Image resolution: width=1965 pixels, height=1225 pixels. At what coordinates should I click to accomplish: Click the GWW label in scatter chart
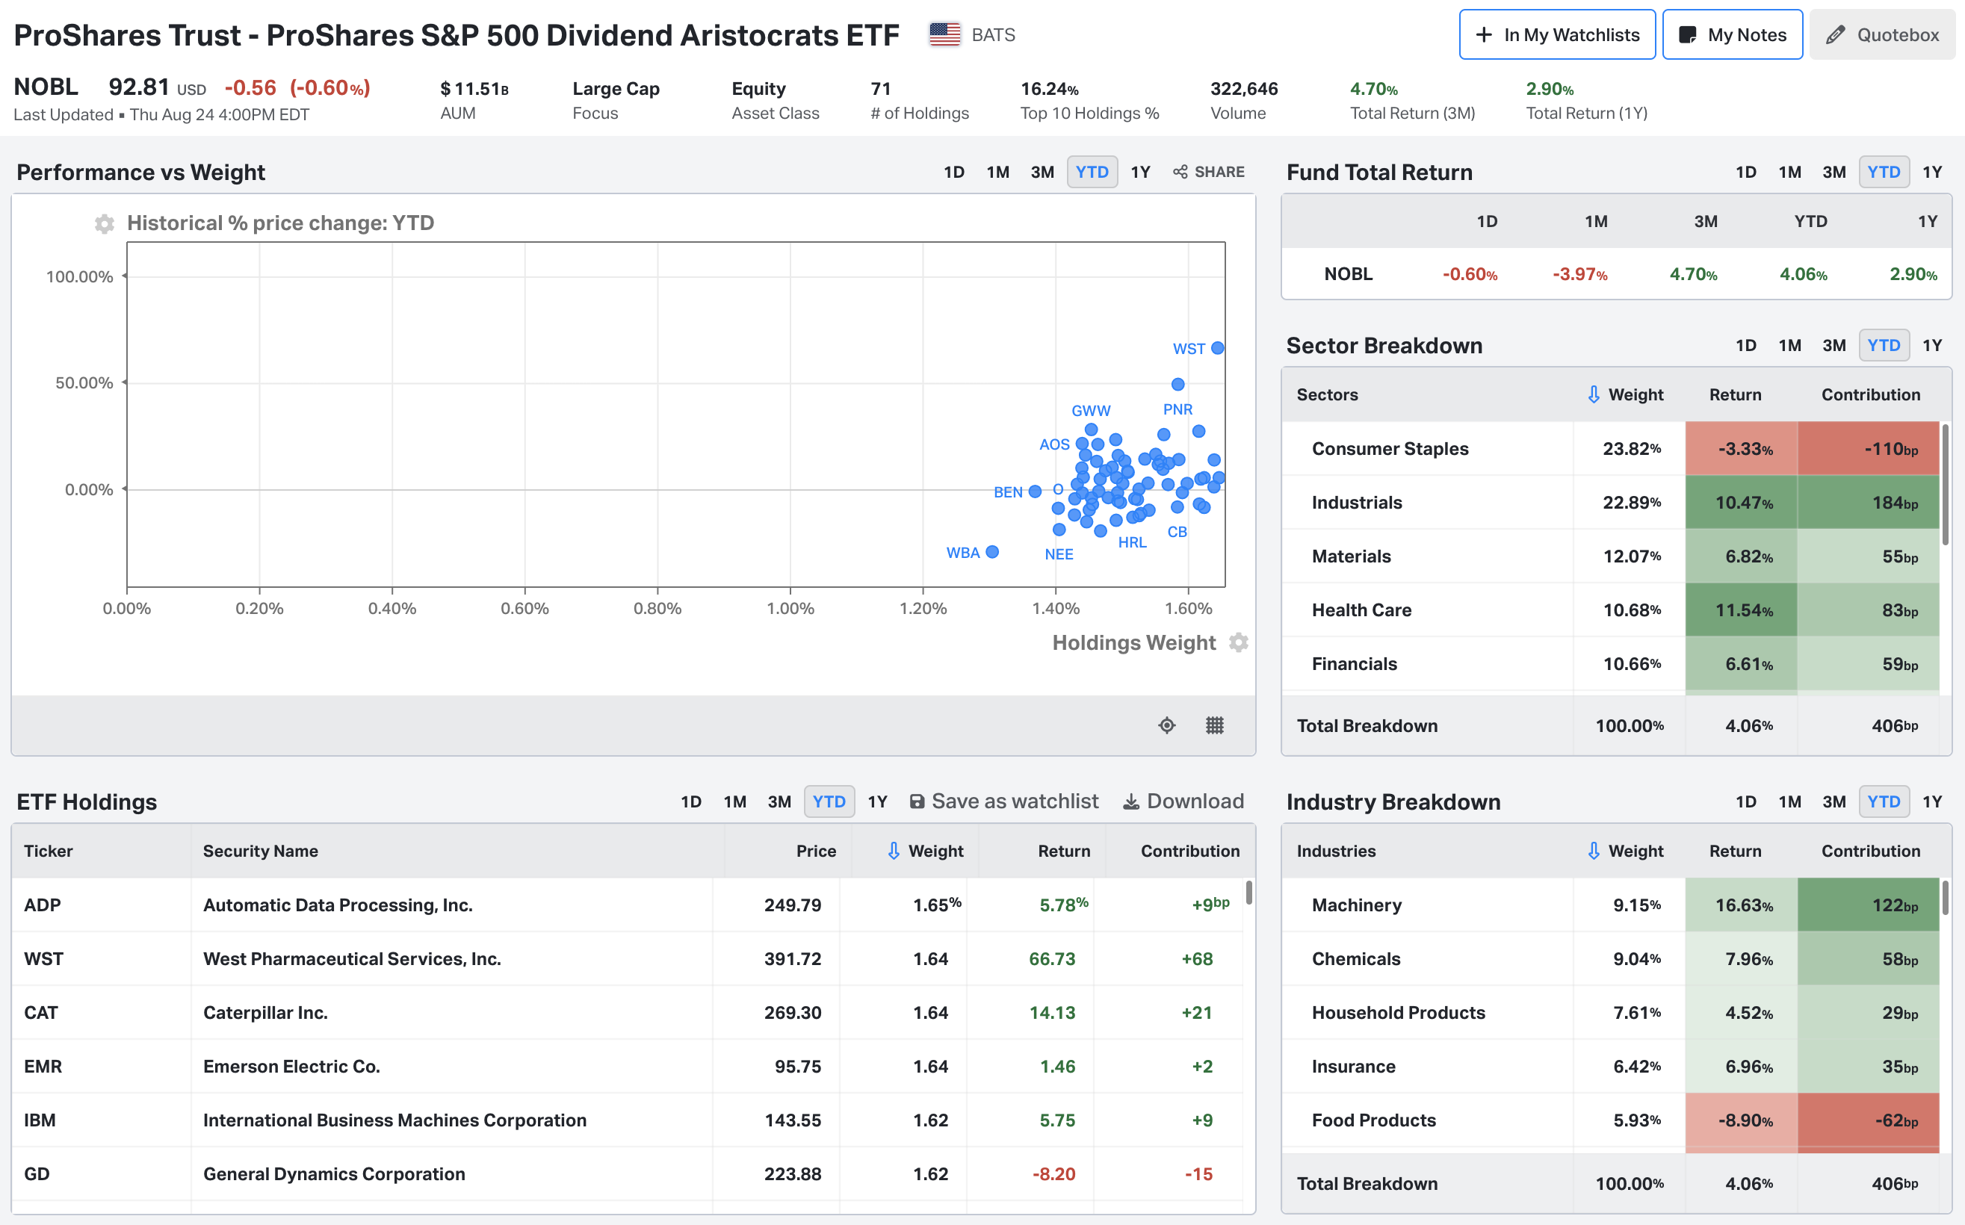pyautogui.click(x=1091, y=411)
